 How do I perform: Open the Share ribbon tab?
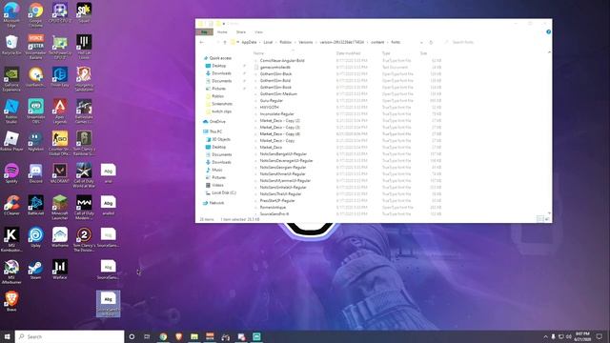241,31
